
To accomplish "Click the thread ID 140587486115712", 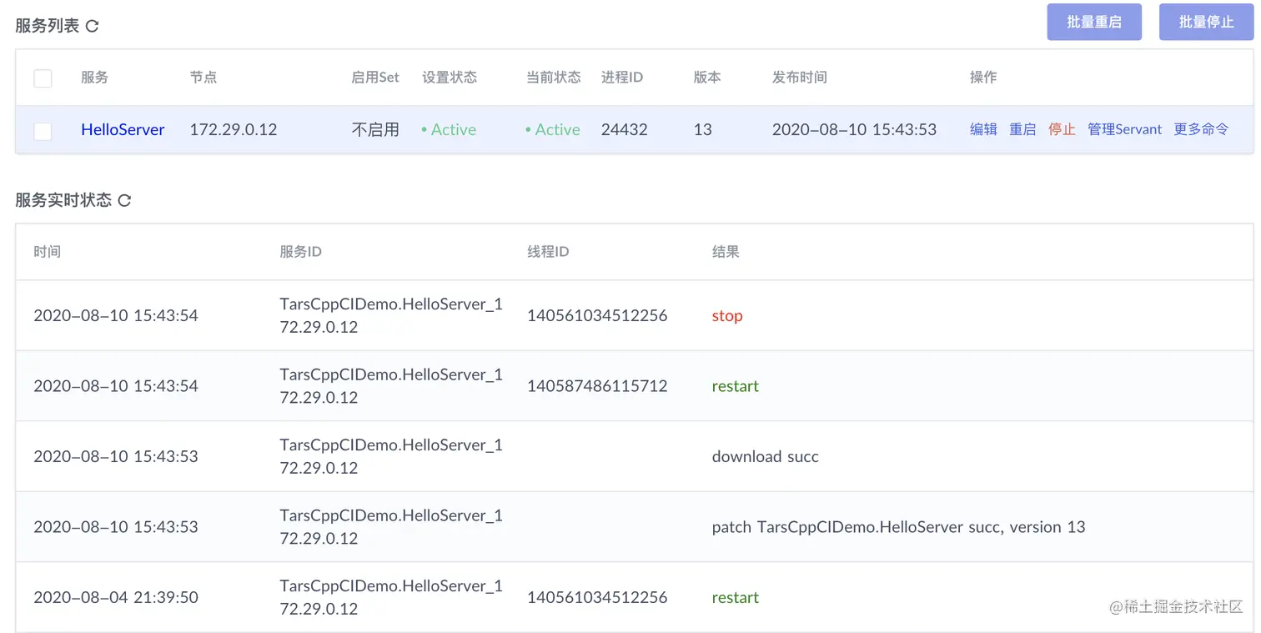I will pyautogui.click(x=597, y=386).
